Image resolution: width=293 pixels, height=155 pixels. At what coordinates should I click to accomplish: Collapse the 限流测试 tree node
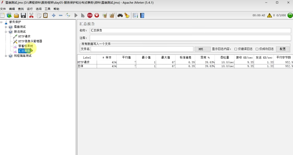click(x=6, y=32)
